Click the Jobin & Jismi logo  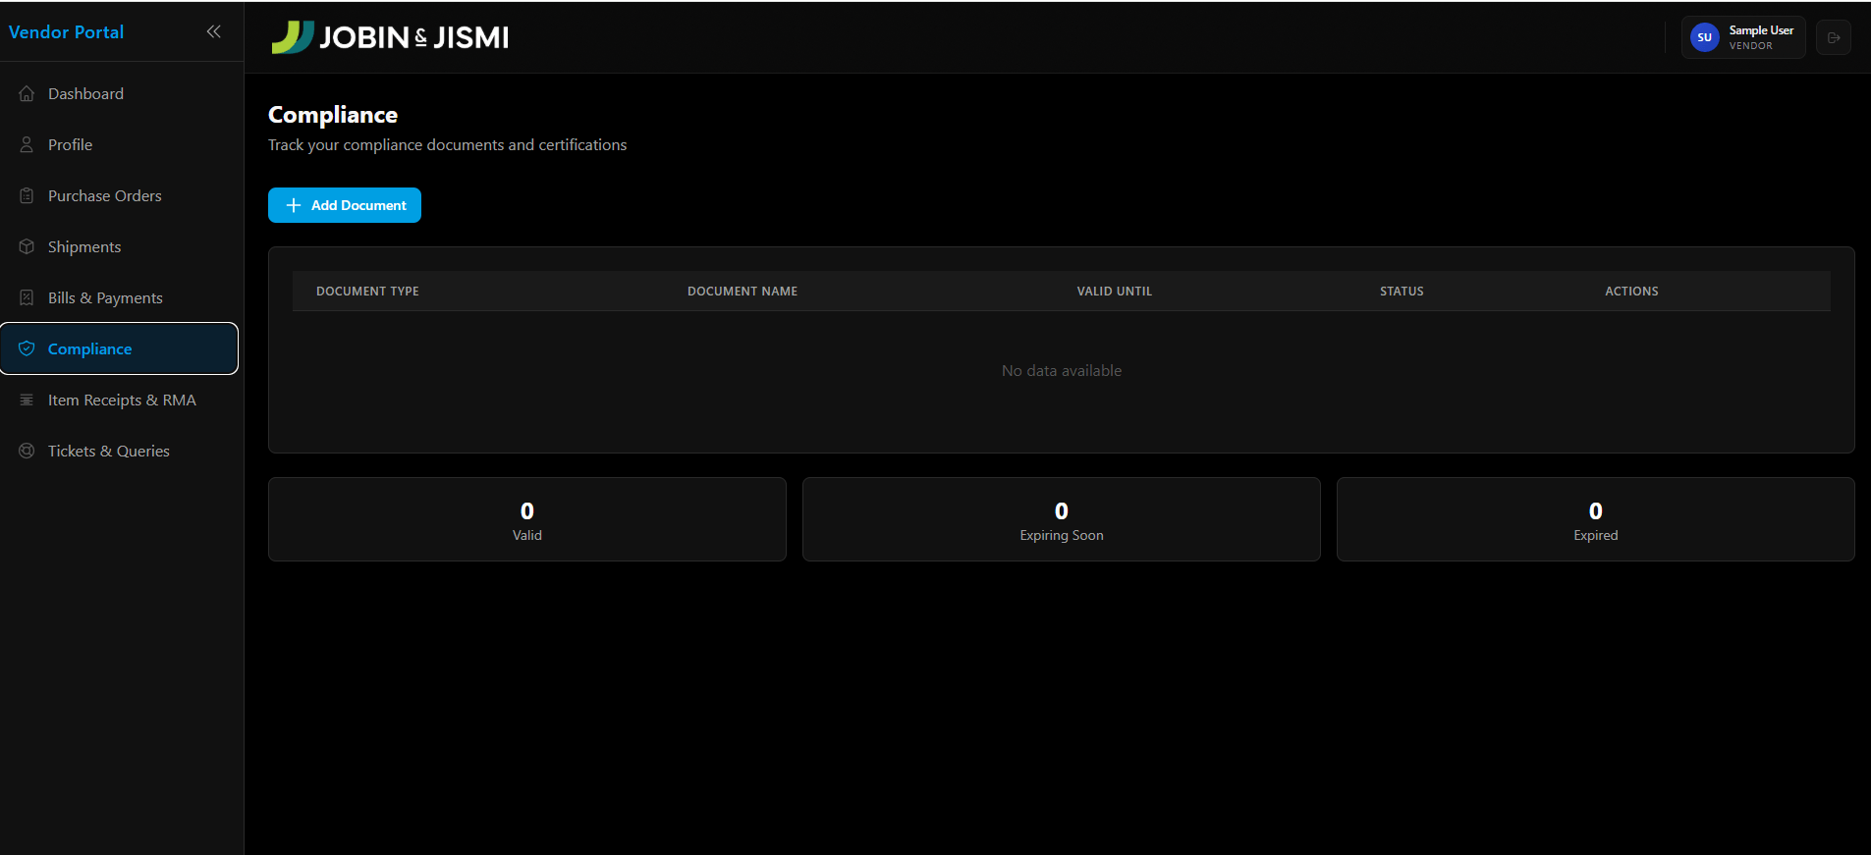pyautogui.click(x=390, y=37)
